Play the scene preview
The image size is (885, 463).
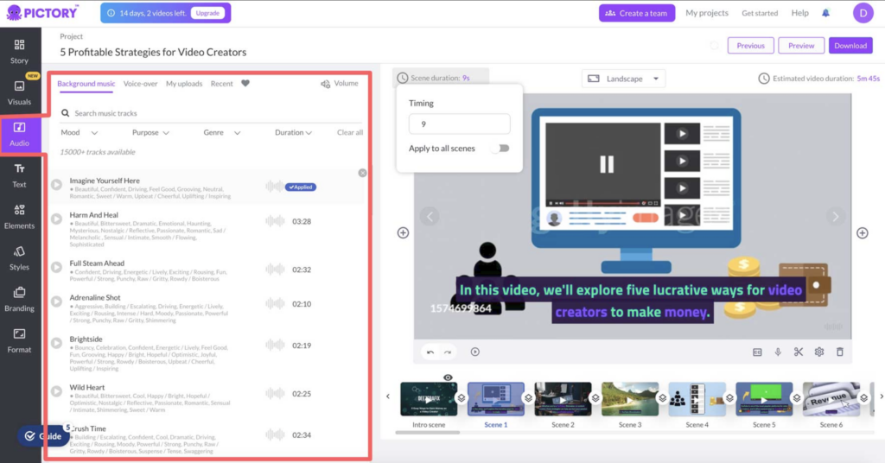(x=475, y=352)
